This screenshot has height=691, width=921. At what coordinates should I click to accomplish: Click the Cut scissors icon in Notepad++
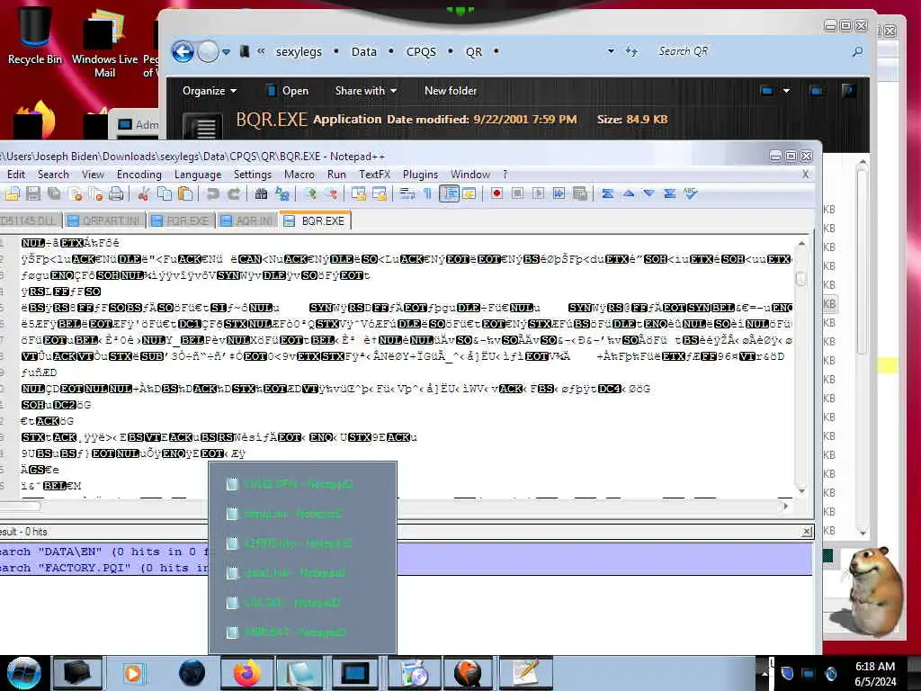143,193
